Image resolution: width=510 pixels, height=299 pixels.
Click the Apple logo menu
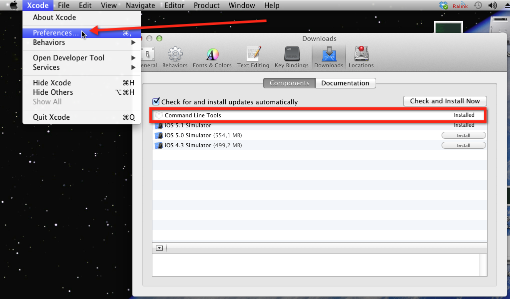coord(13,5)
